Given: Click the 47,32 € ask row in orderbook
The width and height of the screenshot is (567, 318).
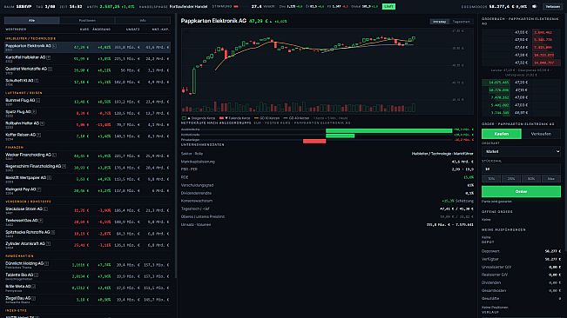Looking at the screenshot, I should 521,63.
